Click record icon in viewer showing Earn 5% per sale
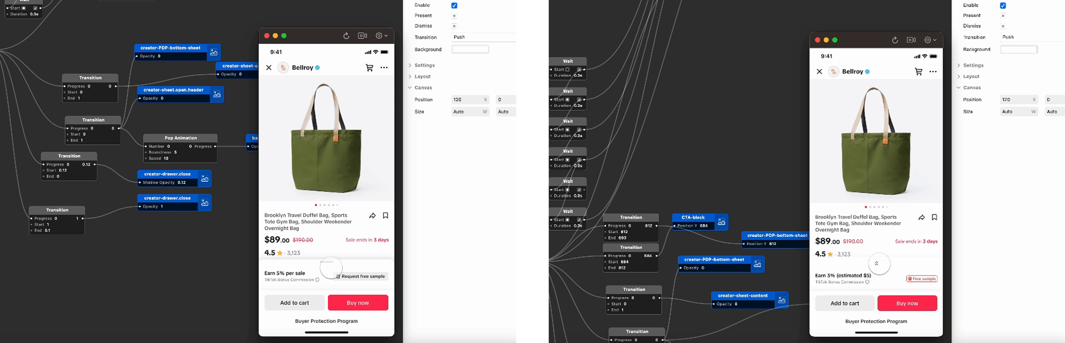Image resolution: width=1065 pixels, height=343 pixels. click(362, 36)
